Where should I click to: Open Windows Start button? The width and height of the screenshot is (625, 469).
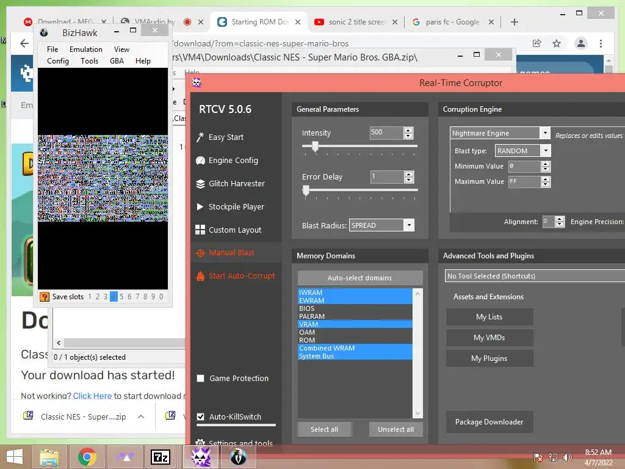(x=15, y=457)
